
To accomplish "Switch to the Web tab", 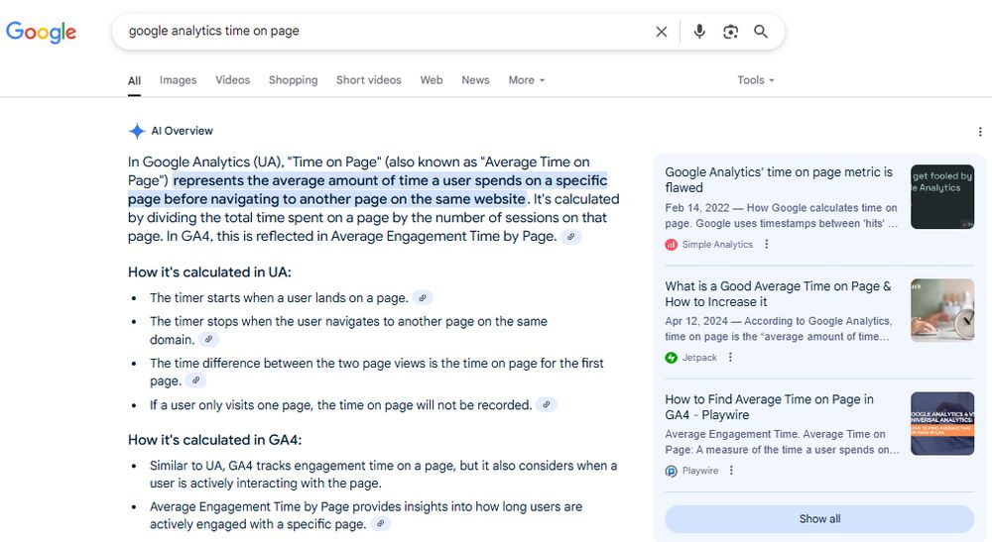I will pos(432,80).
